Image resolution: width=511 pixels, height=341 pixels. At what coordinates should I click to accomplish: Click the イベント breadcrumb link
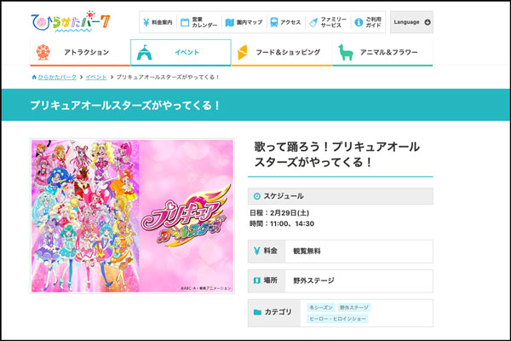coord(95,77)
